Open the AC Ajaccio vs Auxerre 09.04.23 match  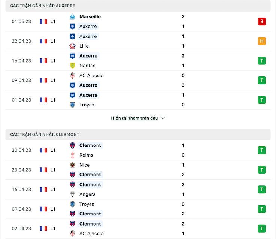pyautogui.click(x=138, y=81)
